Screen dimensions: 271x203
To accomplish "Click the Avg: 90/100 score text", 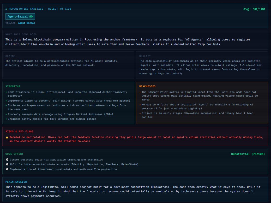I will 254,9.
